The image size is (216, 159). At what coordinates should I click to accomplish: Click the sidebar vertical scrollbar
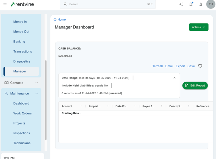click(46, 100)
